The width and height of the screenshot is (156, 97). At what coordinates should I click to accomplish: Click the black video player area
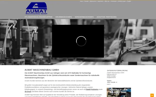pos(78,41)
